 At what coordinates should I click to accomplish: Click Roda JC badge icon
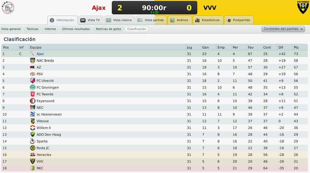tap(32, 148)
